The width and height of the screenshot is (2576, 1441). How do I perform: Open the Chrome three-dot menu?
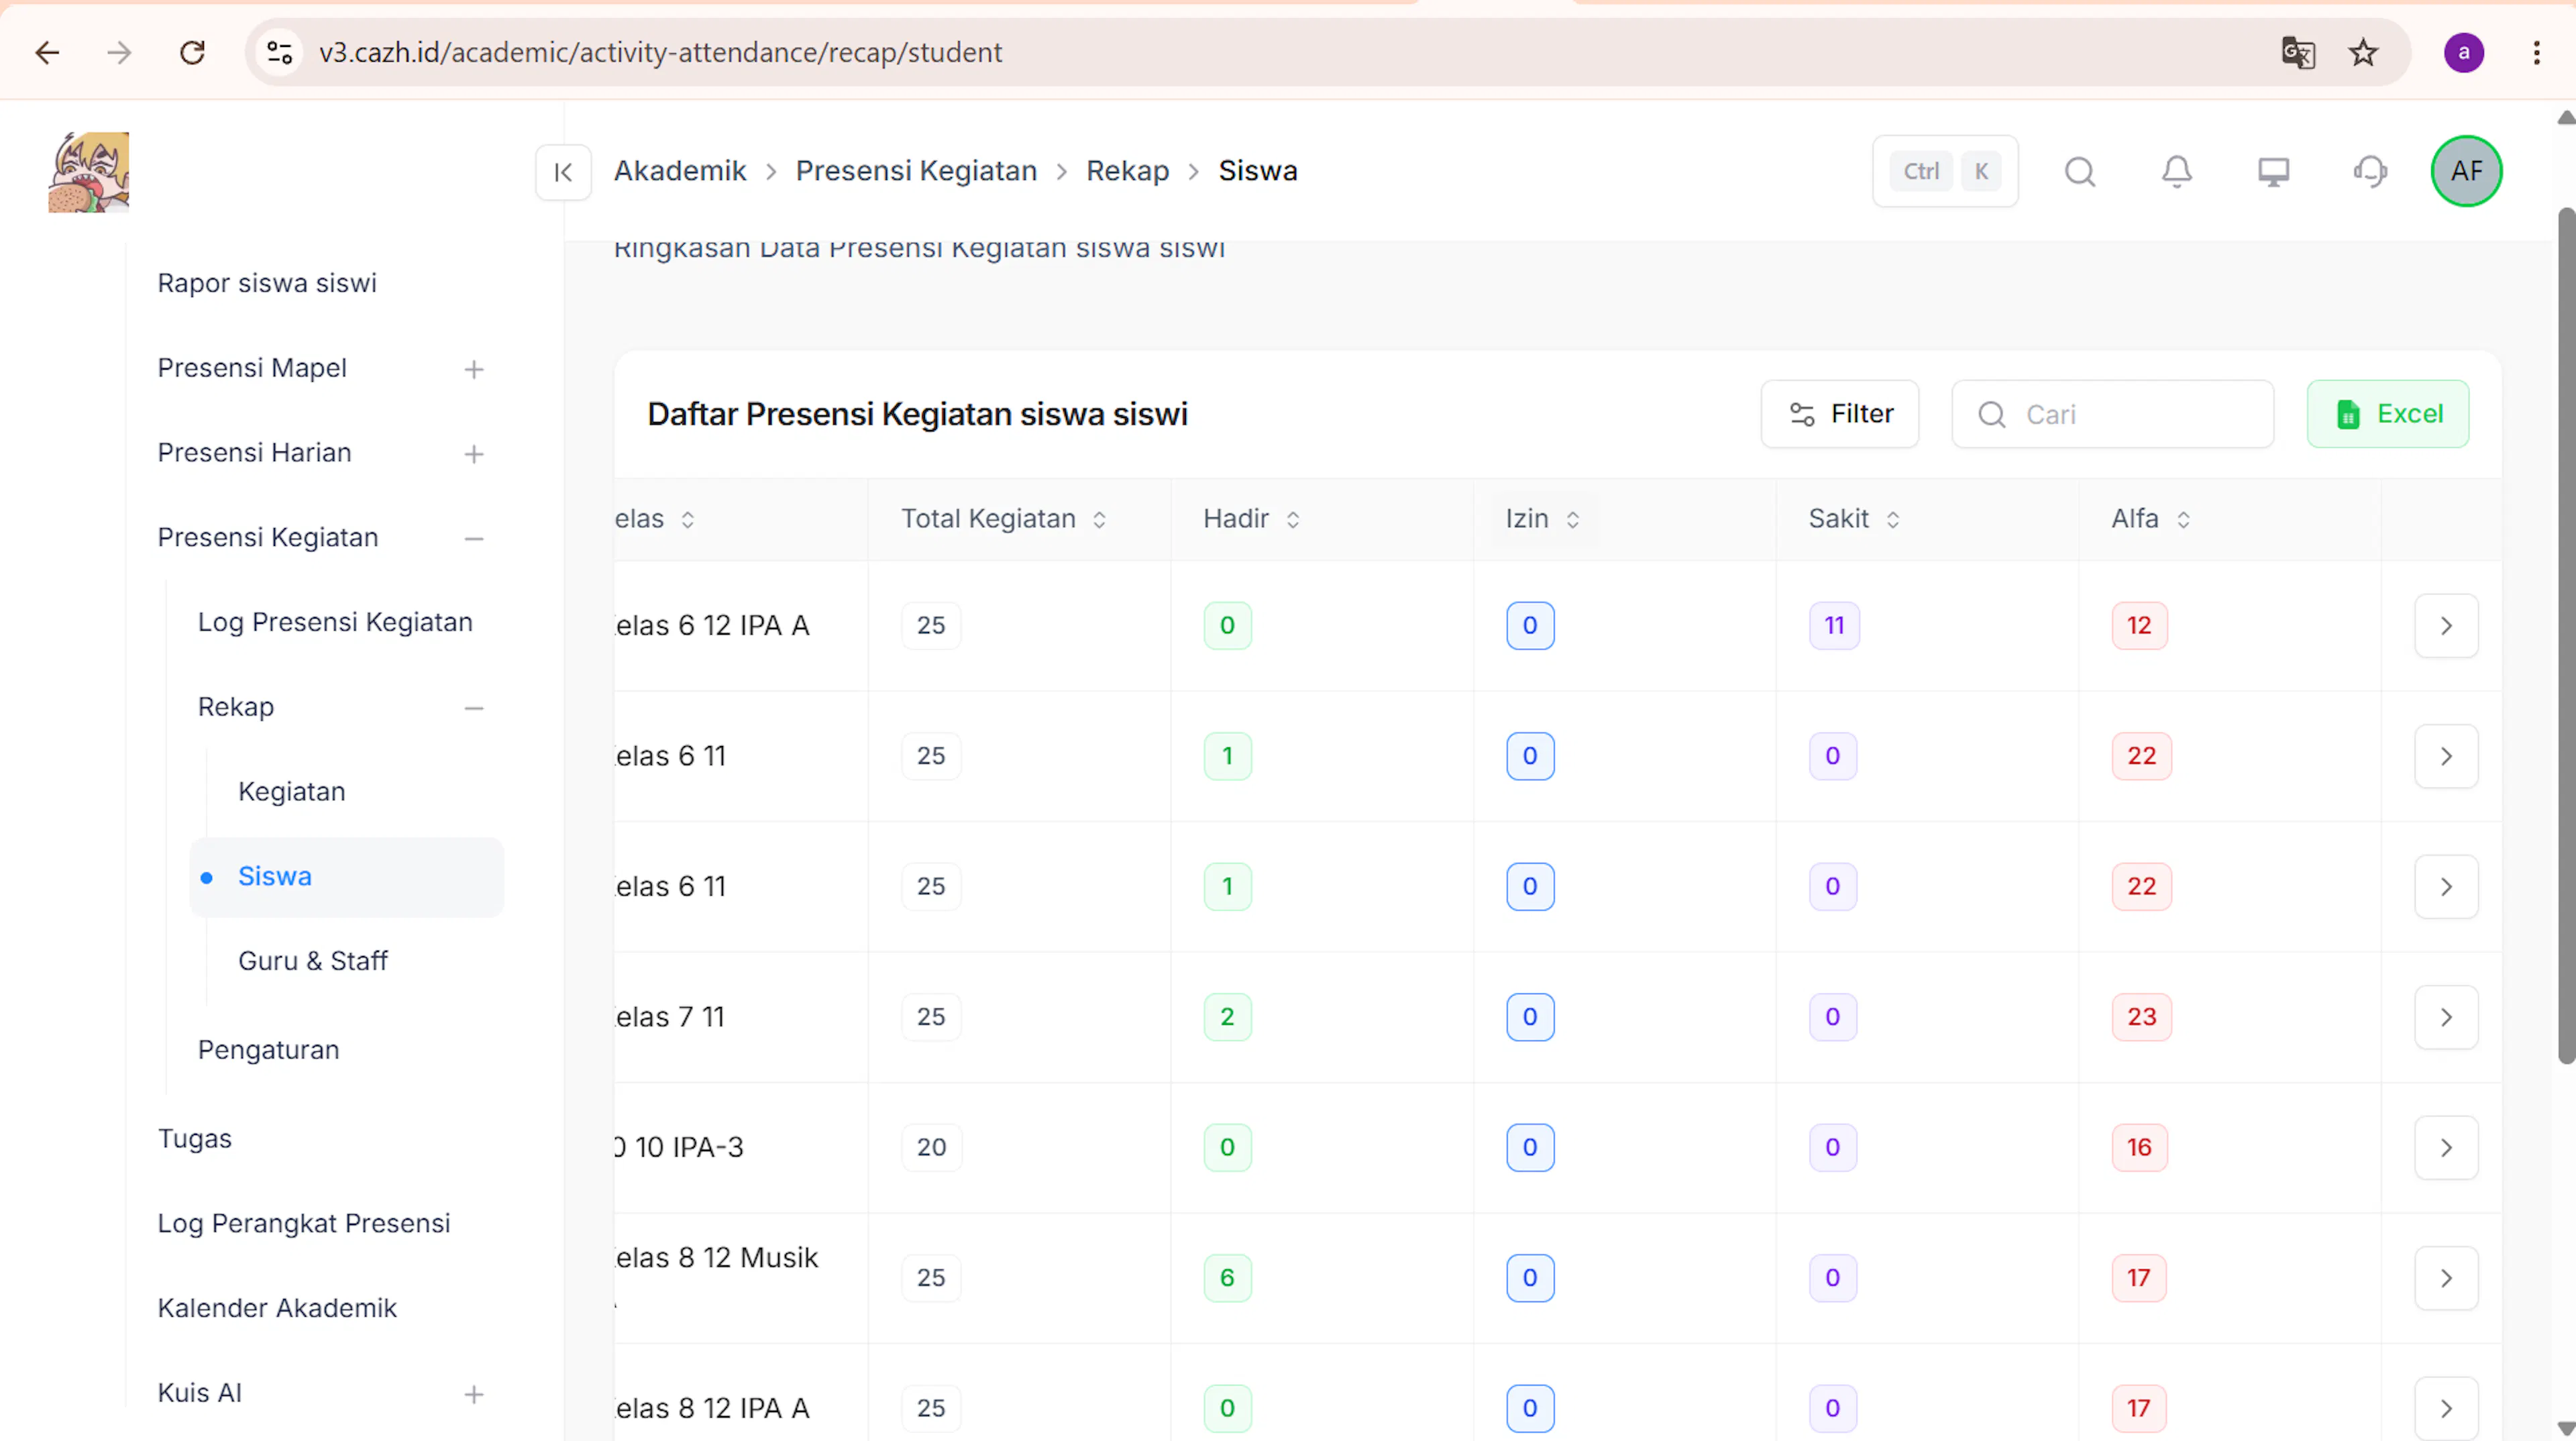[2537, 52]
